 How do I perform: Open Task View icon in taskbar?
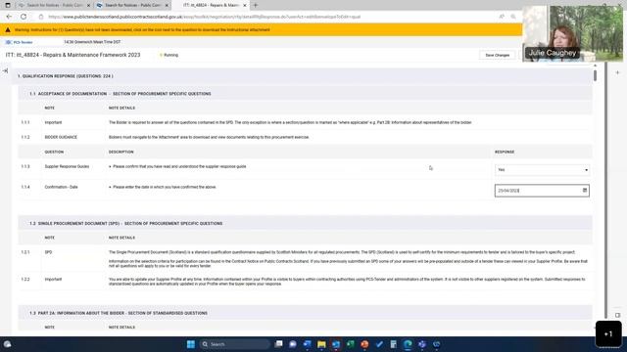278,344
